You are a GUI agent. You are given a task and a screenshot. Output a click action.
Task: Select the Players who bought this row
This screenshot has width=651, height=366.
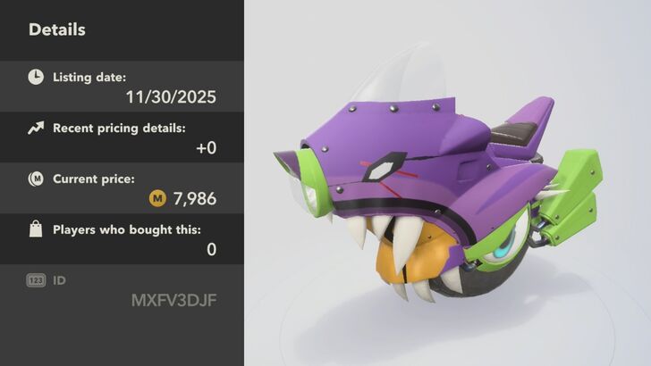pyautogui.click(x=122, y=239)
